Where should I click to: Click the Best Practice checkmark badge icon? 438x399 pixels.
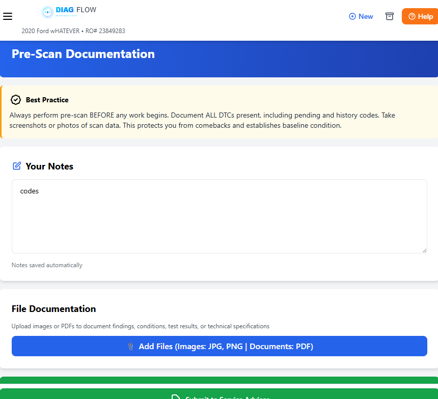[16, 100]
